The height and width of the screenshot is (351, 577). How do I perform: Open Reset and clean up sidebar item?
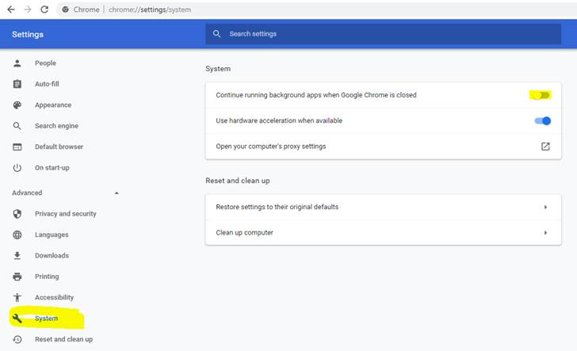point(63,339)
